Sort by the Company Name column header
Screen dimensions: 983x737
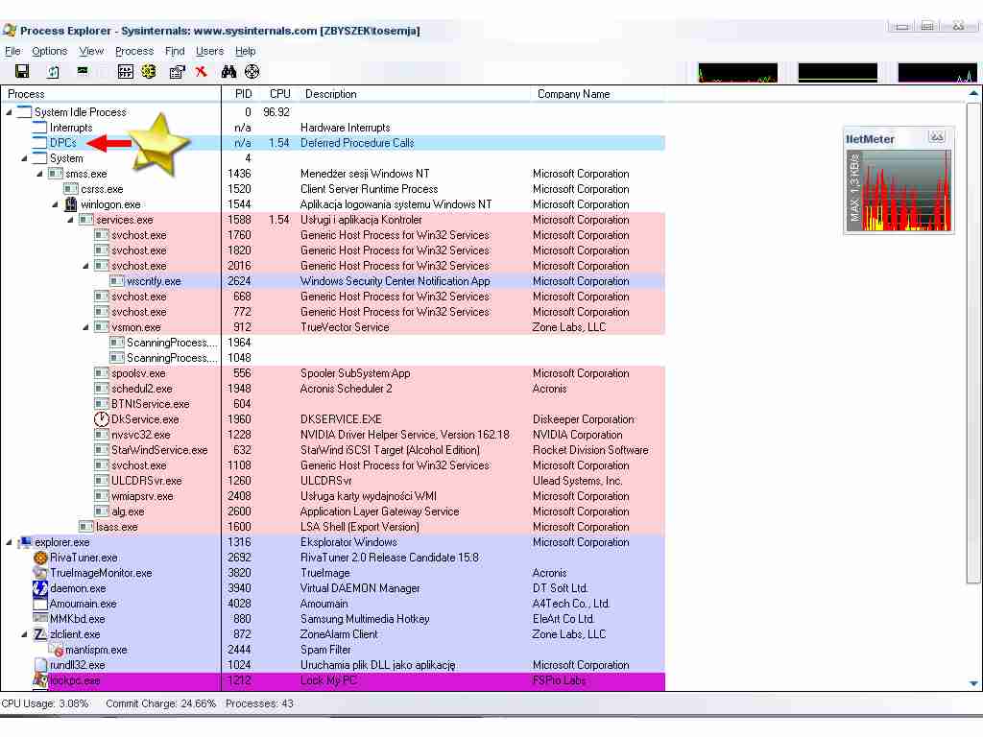point(597,94)
